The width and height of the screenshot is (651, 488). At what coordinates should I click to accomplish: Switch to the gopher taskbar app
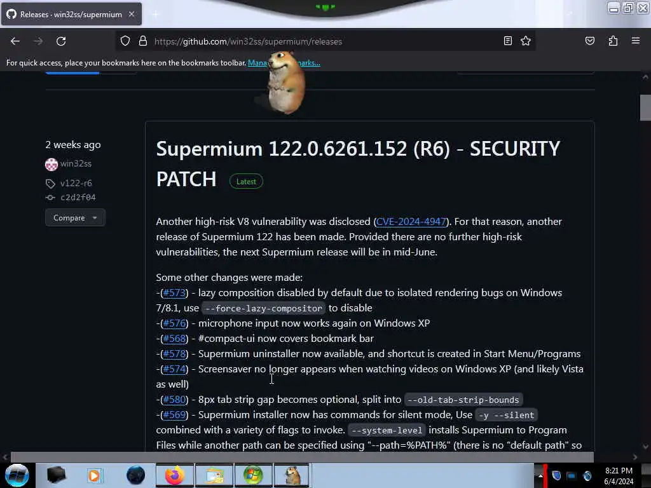tap(292, 475)
